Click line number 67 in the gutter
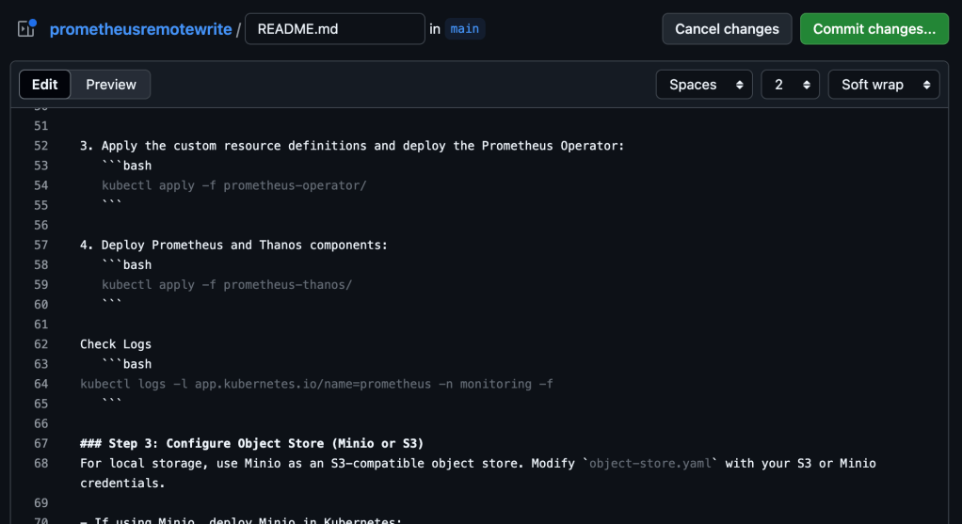The width and height of the screenshot is (962, 524). (41, 444)
